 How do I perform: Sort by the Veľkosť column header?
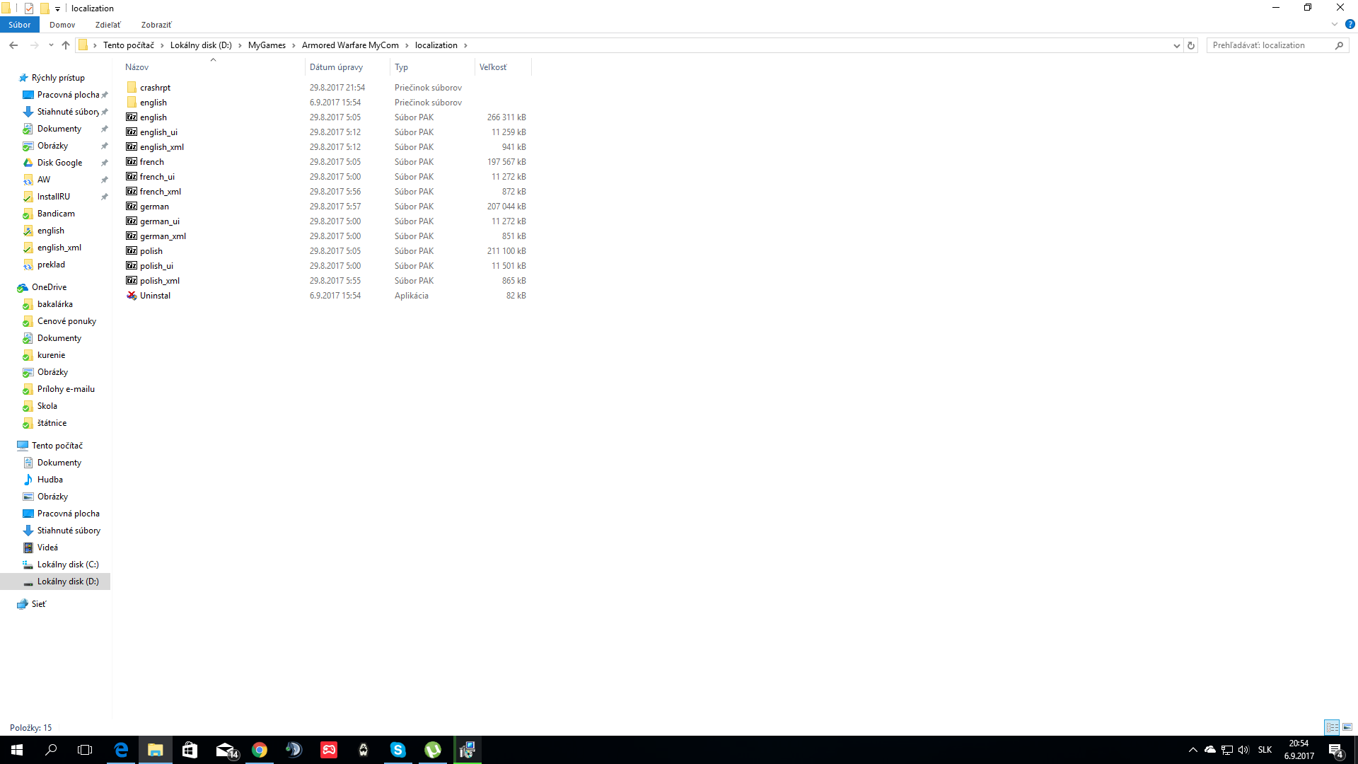(x=503, y=67)
